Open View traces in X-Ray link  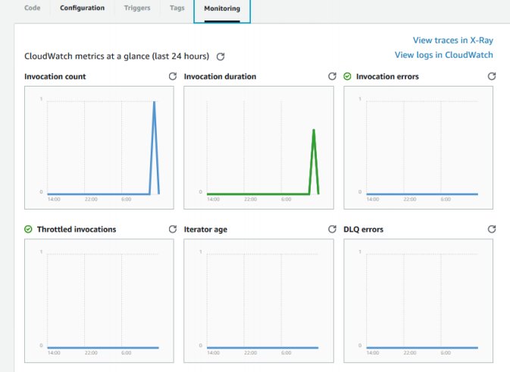pos(452,40)
